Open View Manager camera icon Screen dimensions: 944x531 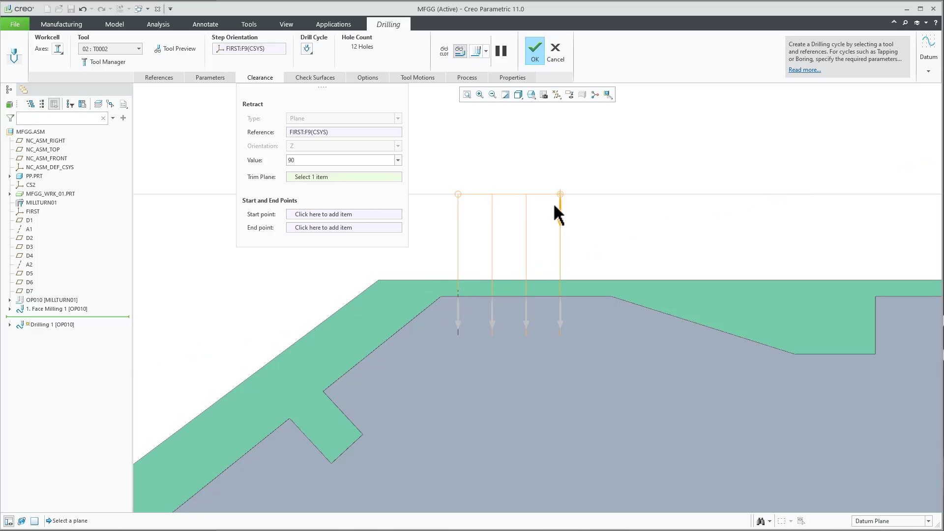(x=544, y=94)
